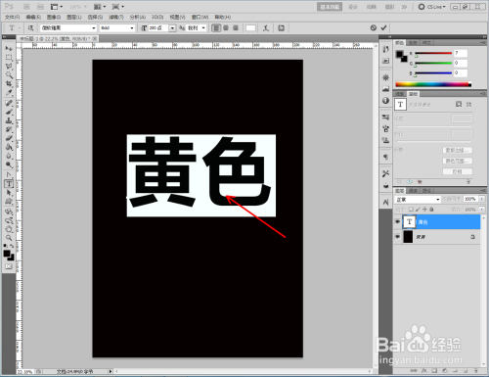Image resolution: width=489 pixels, height=377 pixels.
Task: Open the 编辑(E) Edit menu
Action: (x=33, y=17)
